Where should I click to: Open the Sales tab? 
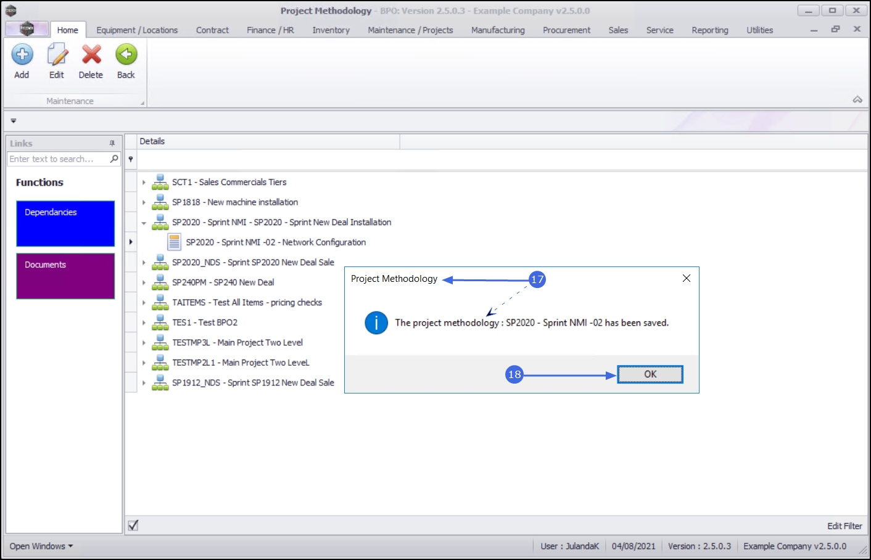click(x=618, y=30)
